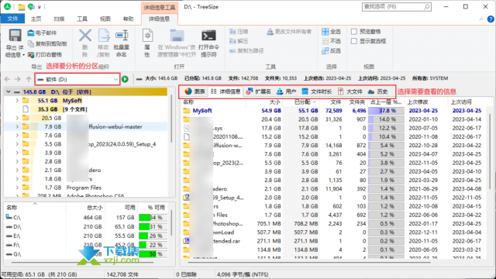This screenshot has height=279, width=496.
Task: Collapse the D:\ root tree node
Action: [x=9, y=92]
